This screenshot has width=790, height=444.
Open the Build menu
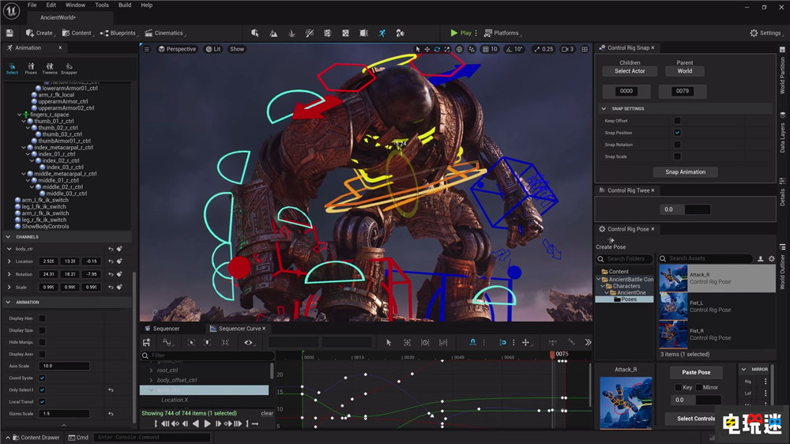coord(125,5)
